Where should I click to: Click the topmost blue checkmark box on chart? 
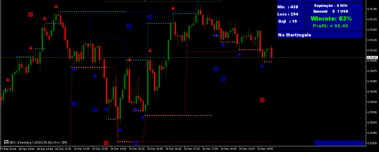coord(150,17)
